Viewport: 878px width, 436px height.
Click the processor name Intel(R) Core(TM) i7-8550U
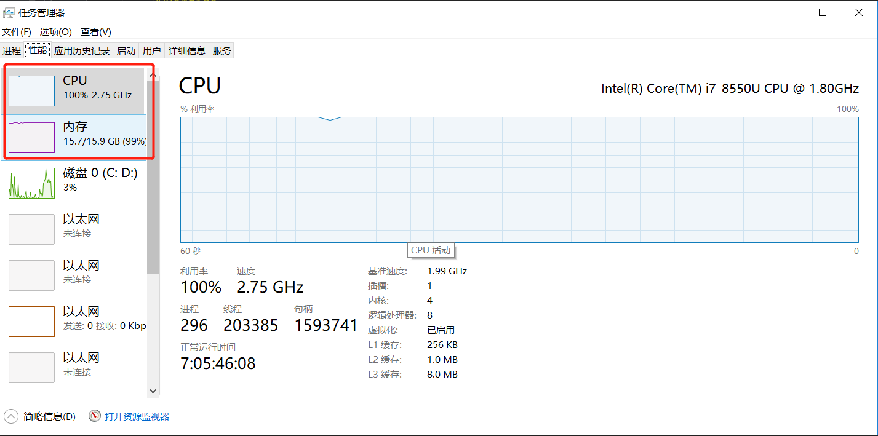point(730,89)
